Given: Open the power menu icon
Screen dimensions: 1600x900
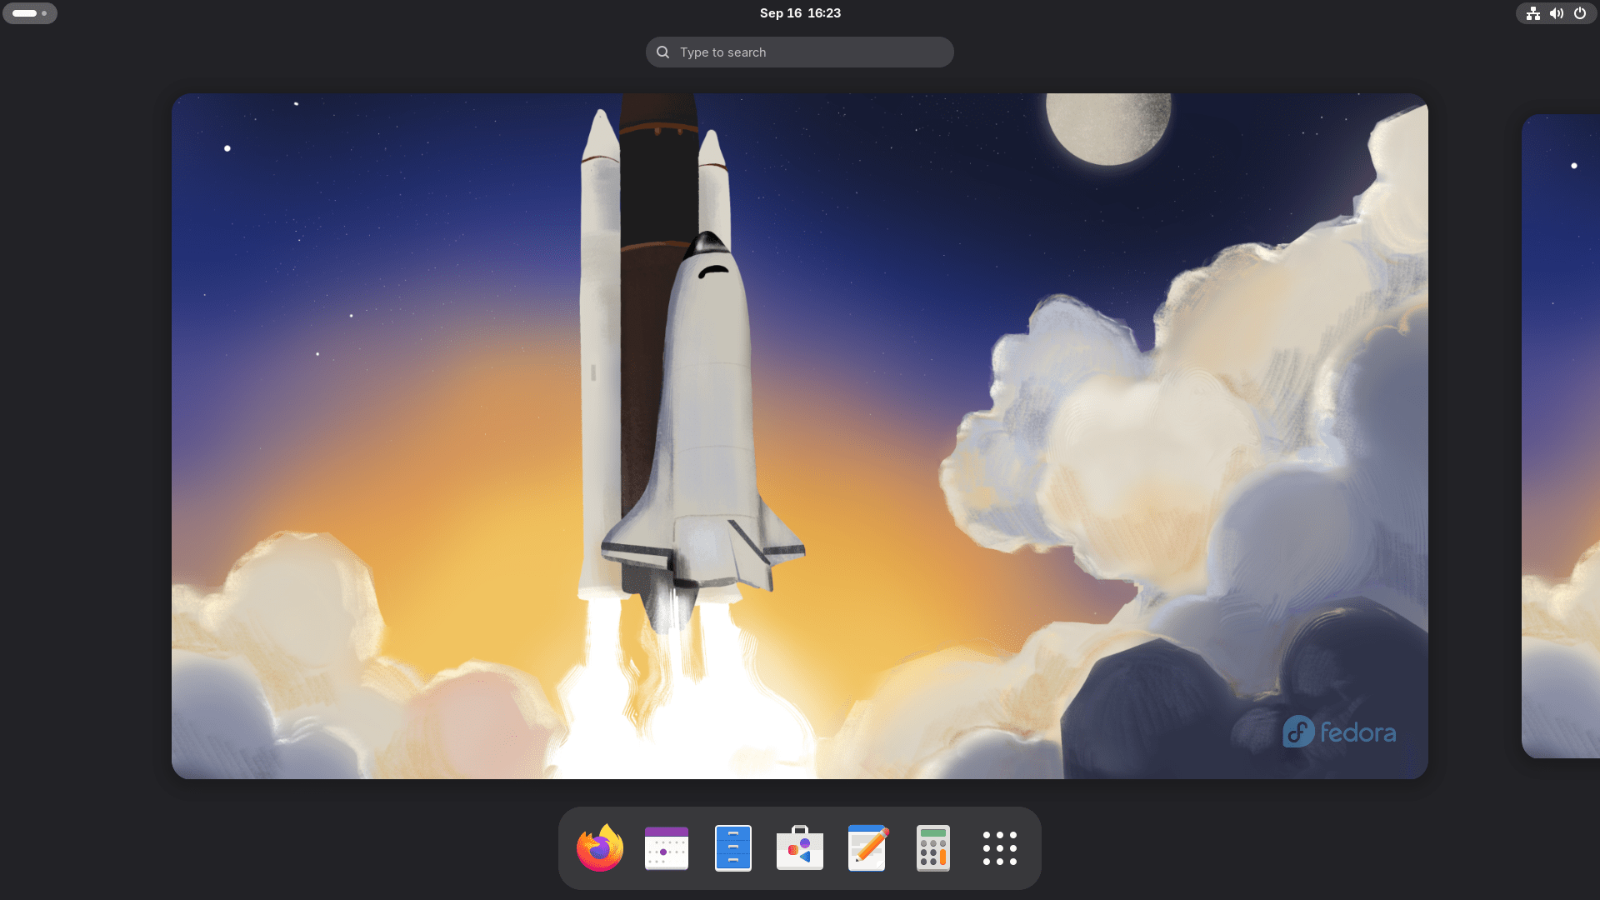Looking at the screenshot, I should tap(1580, 13).
